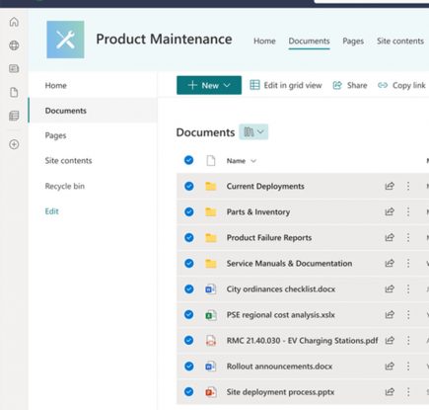Open Site deployment process.pptx file name

[x=280, y=392]
